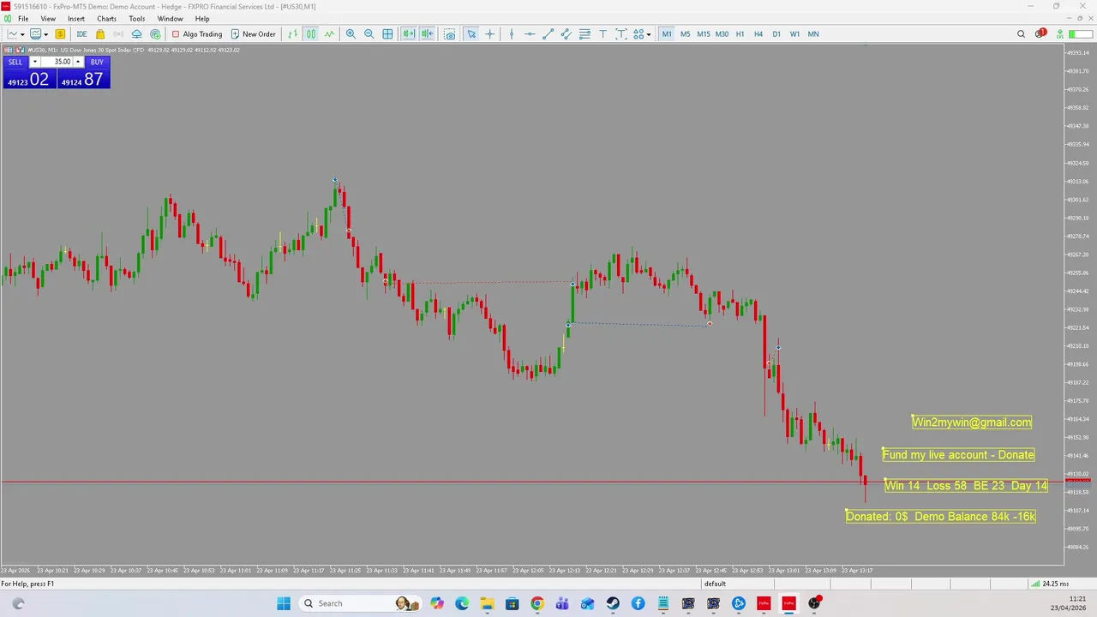The image size is (1097, 617).
Task: Click the lot volume field showing 35.00
Action: 57,62
